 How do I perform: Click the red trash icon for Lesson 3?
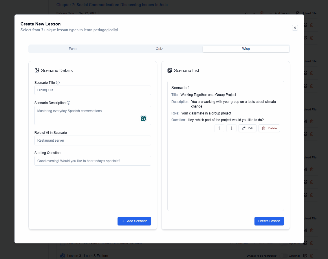coord(312,256)
